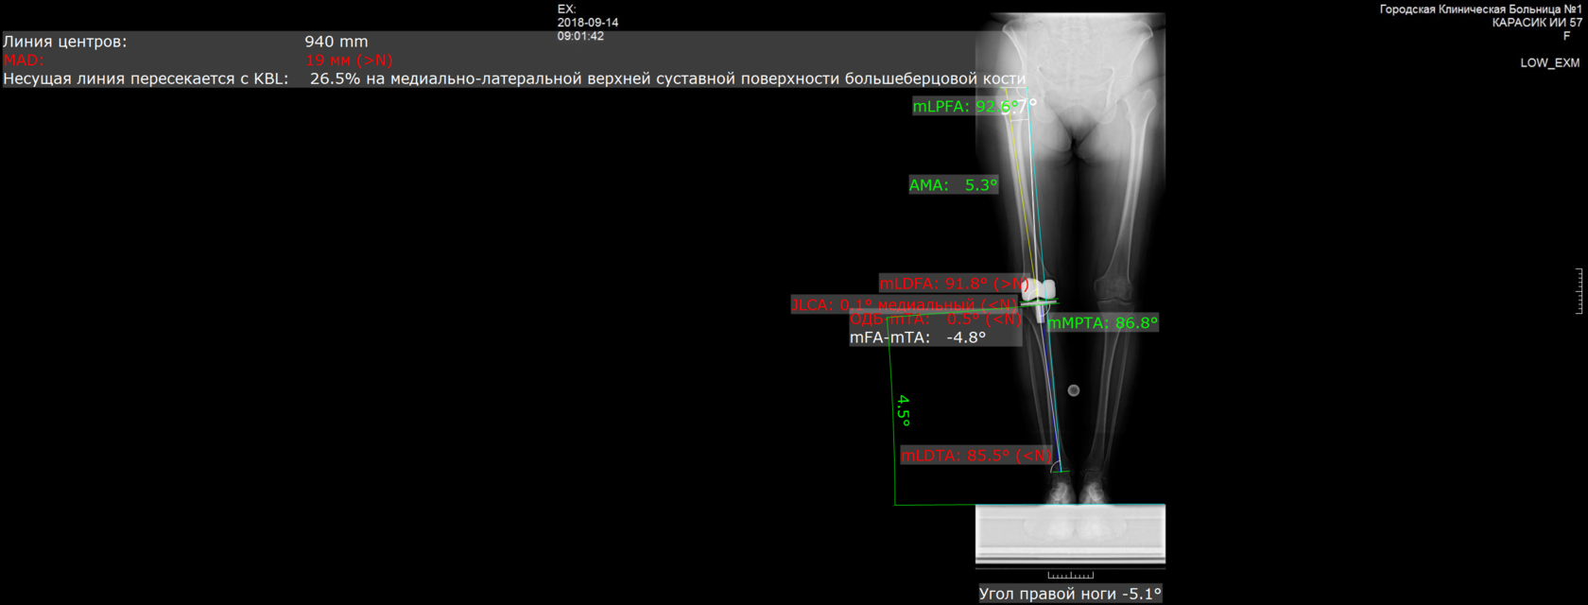Select the JLCA 0.1° медиальный label
The width and height of the screenshot is (1588, 605).
pos(906,304)
